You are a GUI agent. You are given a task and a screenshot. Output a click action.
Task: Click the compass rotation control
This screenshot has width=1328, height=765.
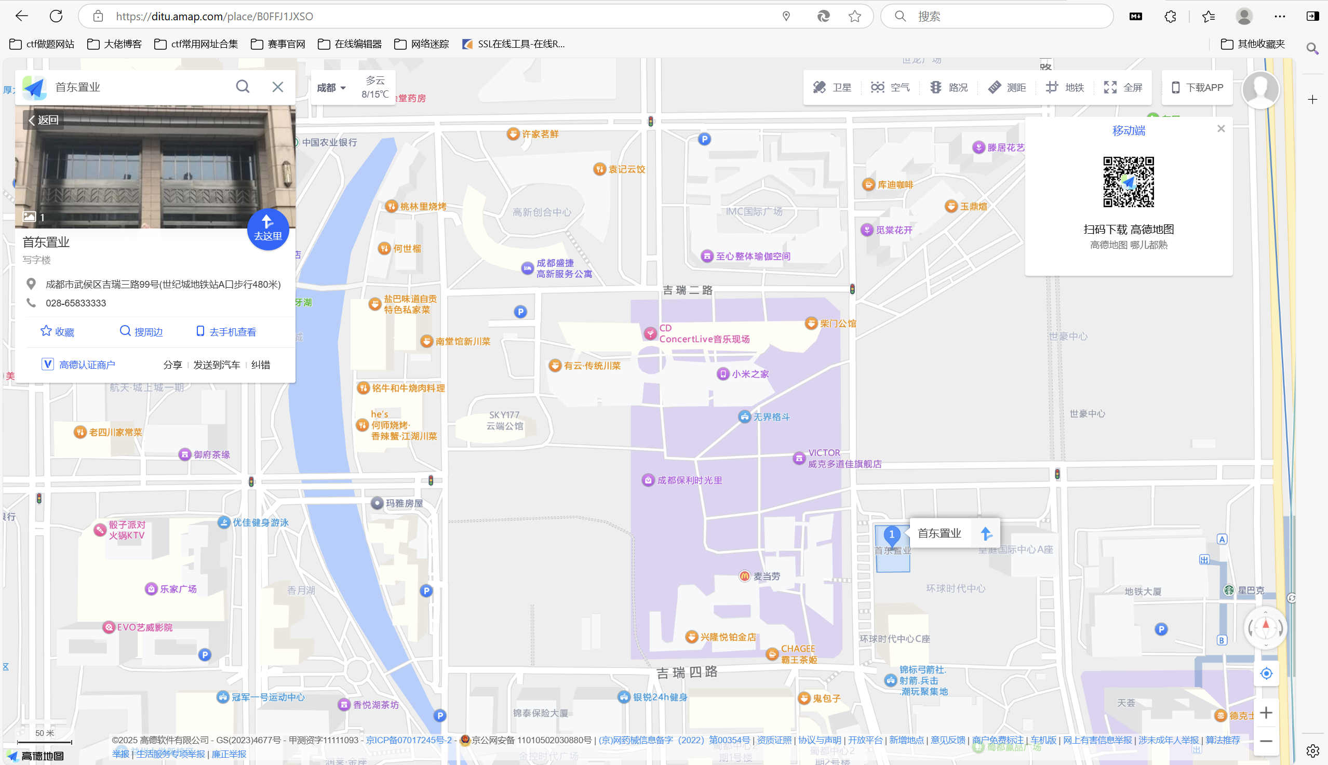click(1266, 628)
